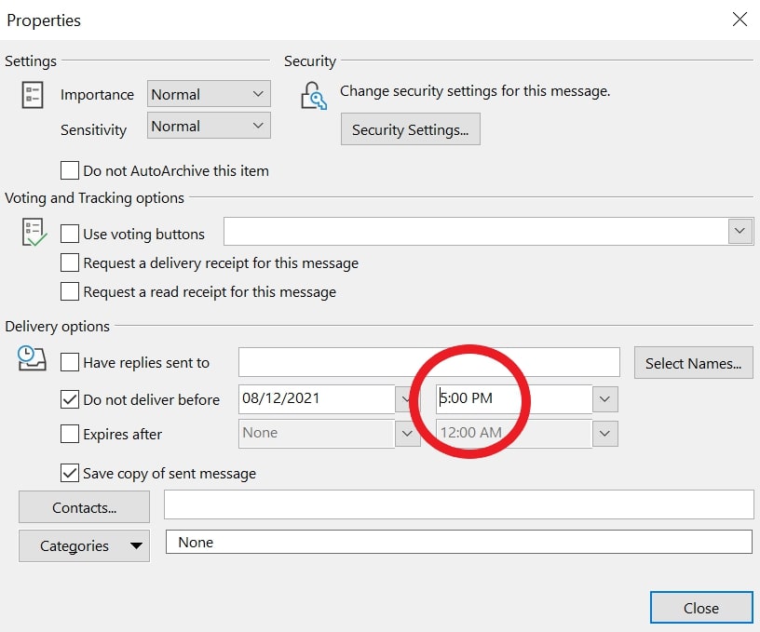Click the Select Names... button
Screen dimensions: 760x632
coord(694,363)
